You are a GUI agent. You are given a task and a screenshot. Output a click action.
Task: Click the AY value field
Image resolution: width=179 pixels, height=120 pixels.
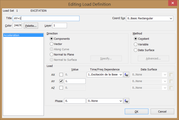pyautogui.click(x=75, y=81)
